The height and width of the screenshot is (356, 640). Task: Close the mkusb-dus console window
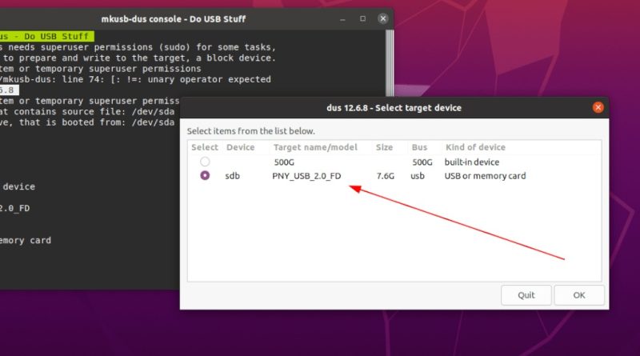tap(383, 18)
